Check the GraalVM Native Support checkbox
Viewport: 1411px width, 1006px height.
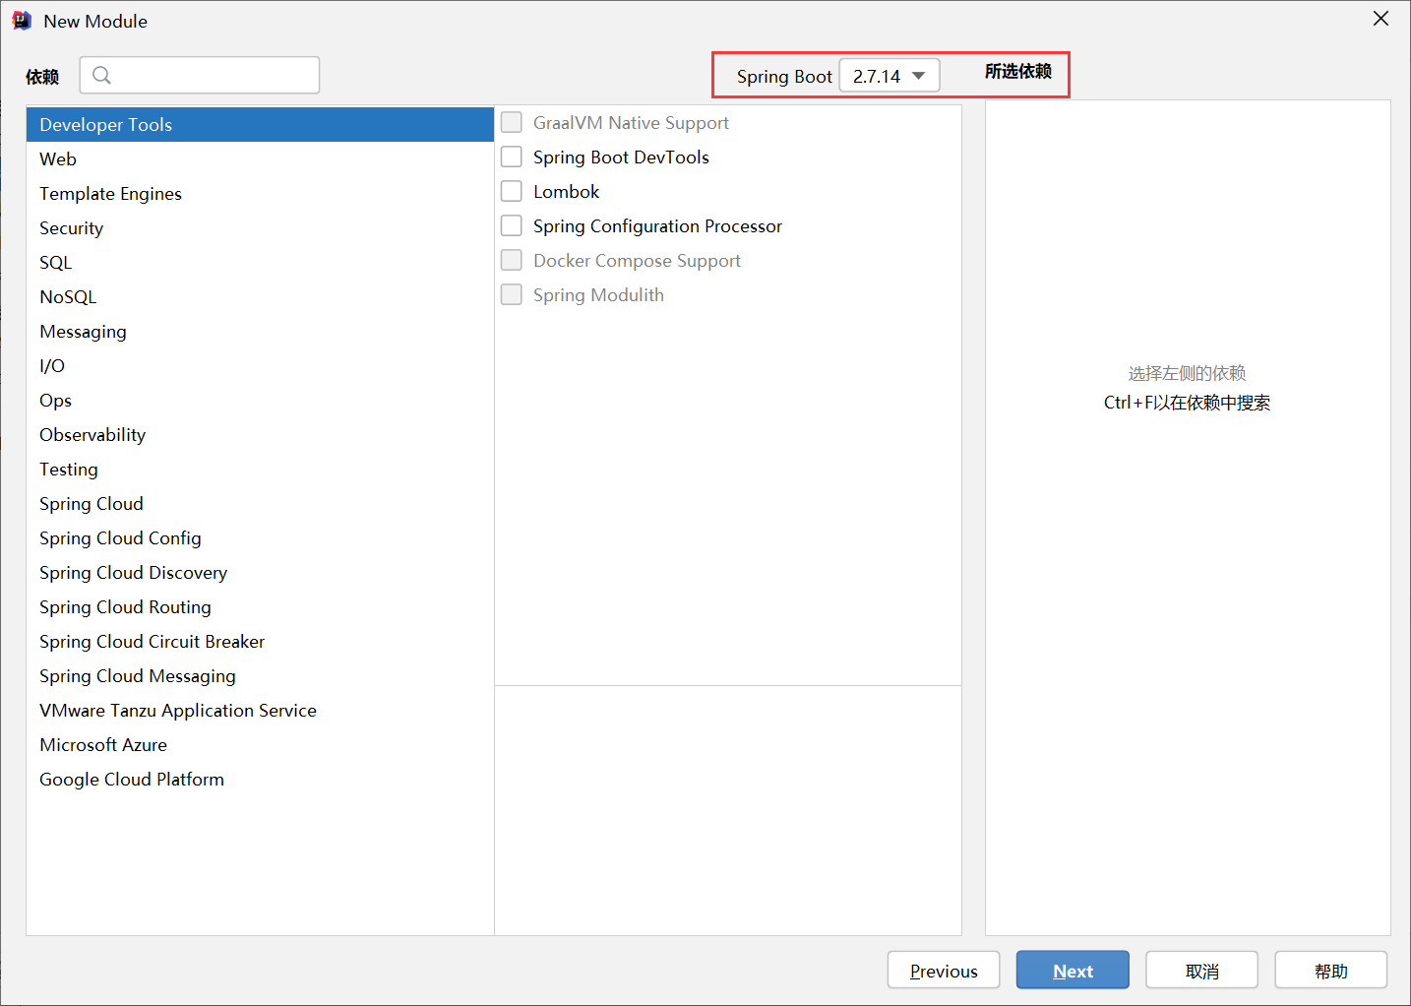point(512,122)
